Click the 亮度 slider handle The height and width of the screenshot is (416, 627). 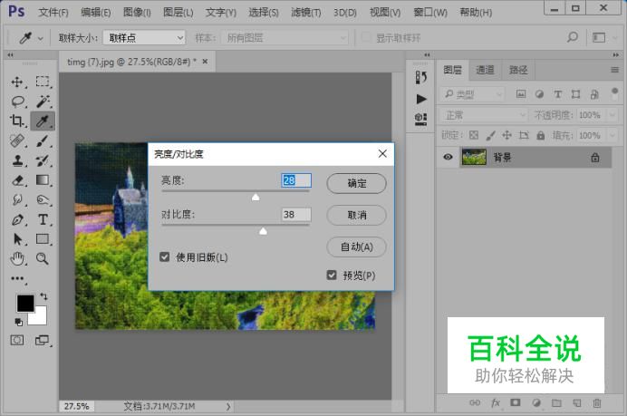click(x=256, y=198)
